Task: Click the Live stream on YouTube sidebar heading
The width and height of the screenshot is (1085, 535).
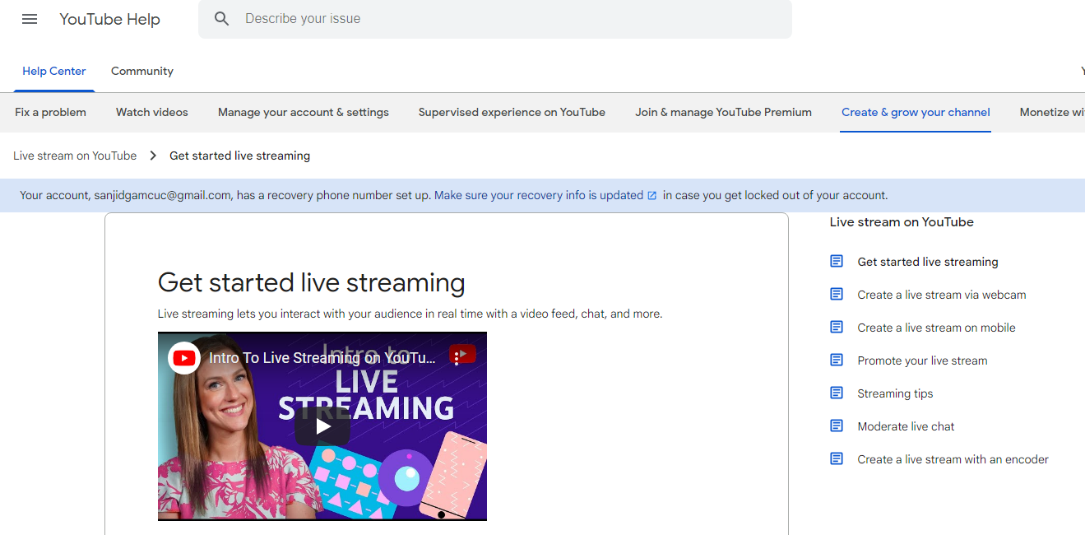Action: pyautogui.click(x=902, y=222)
